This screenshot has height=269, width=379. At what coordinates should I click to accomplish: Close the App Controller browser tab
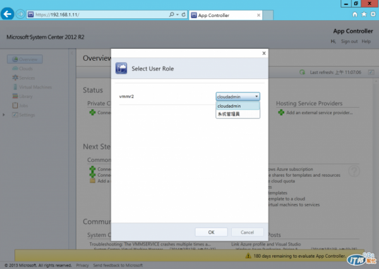pos(258,15)
